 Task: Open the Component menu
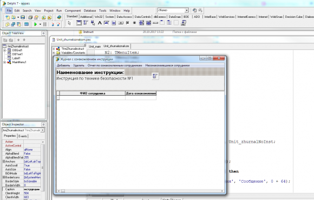(x=73, y=11)
